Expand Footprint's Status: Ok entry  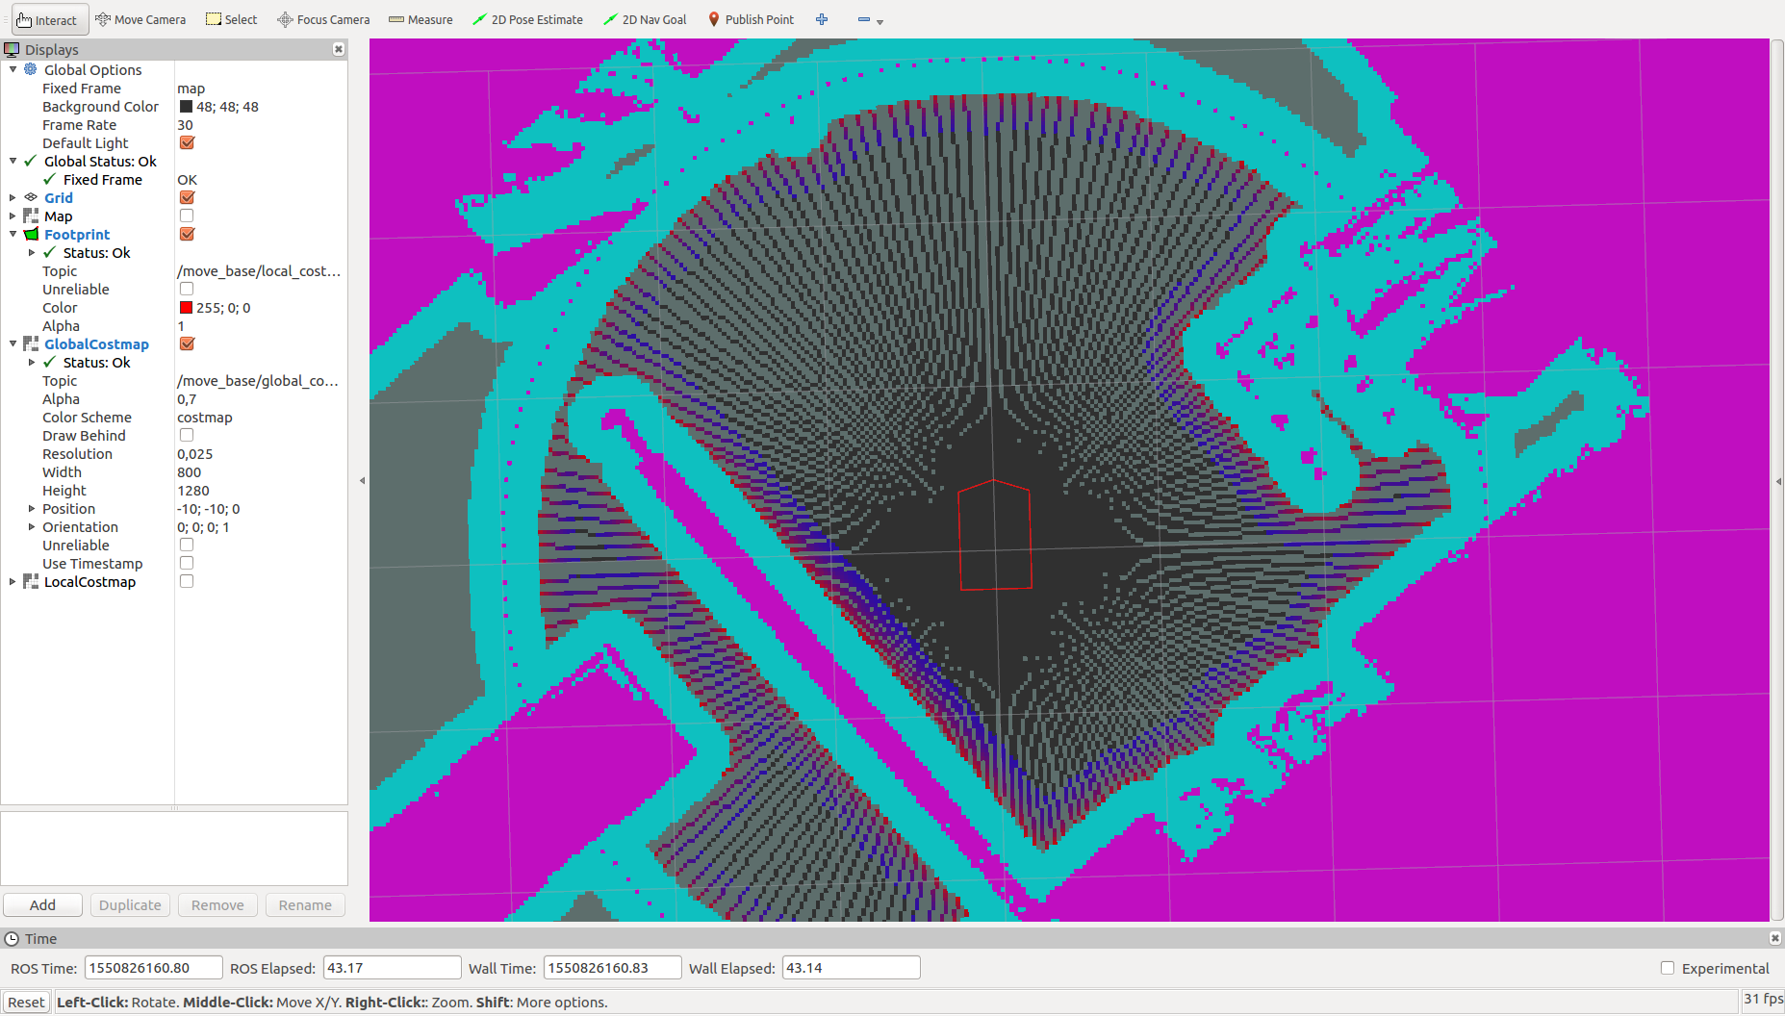[32, 252]
